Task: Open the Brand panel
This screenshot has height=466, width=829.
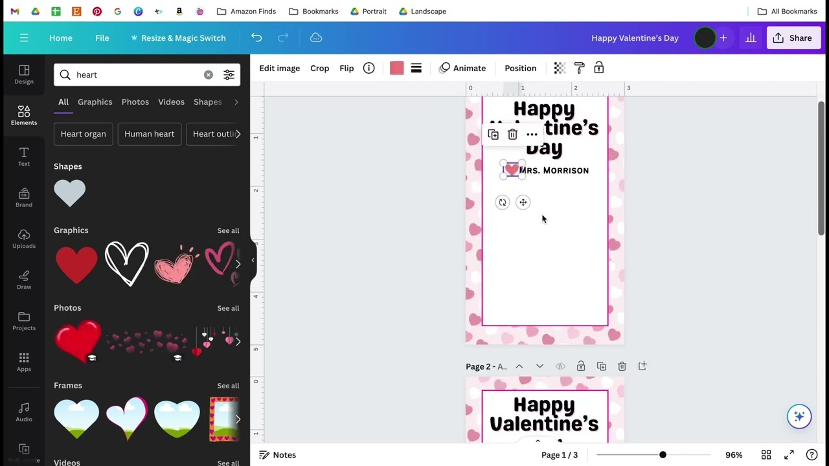Action: [24, 197]
